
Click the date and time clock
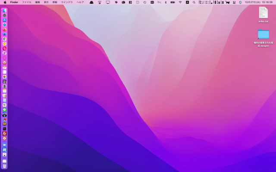click(259, 2)
